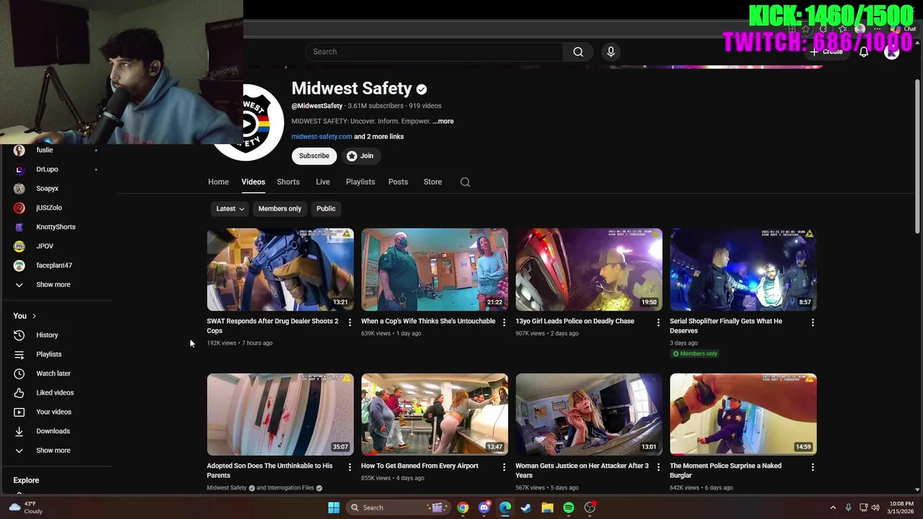Search within channel magnifier icon
This screenshot has width=923, height=519.
click(465, 182)
